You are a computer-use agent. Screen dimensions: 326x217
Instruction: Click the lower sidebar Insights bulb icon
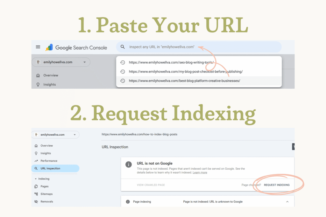click(x=36, y=153)
